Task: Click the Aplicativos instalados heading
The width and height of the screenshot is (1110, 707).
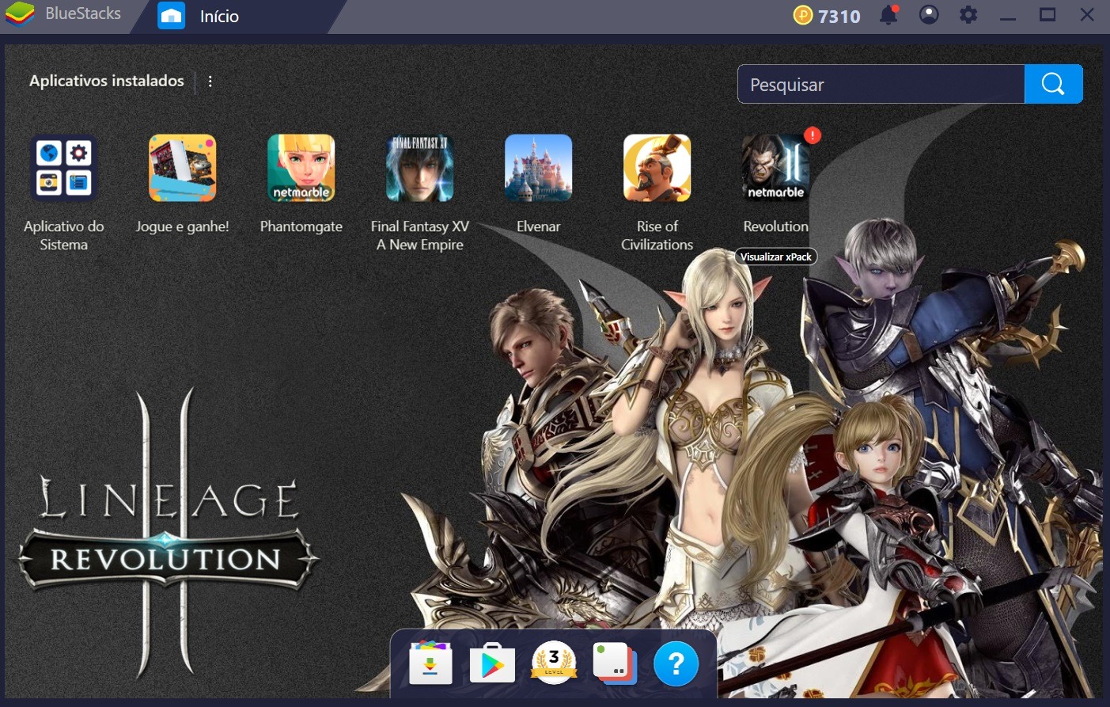Action: 107,81
